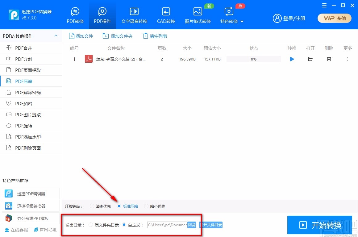
Task: Open the PDF转换 module
Action: (x=75, y=15)
